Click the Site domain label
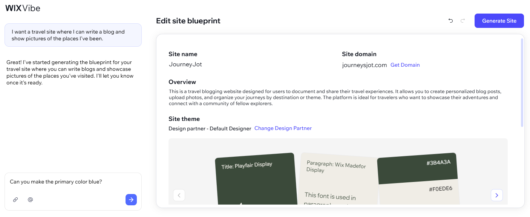 (359, 54)
